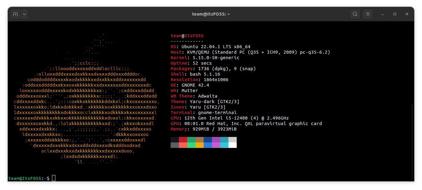Click the terminal cursor at the prompt
Screen dimensions: 422x190
[54, 178]
